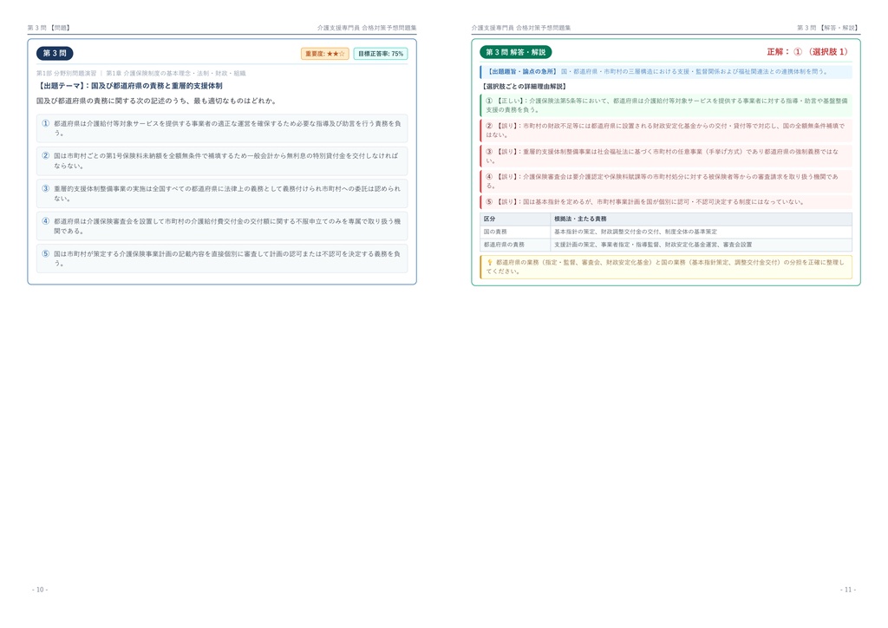
Task: Click the green explanation '①【正しい】' row
Action: pos(666,105)
